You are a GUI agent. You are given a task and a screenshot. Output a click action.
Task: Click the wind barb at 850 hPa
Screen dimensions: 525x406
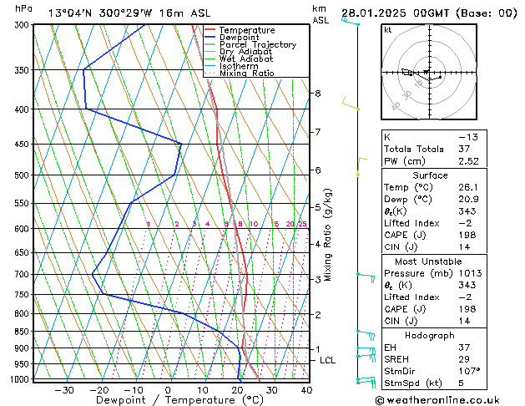tap(366, 335)
